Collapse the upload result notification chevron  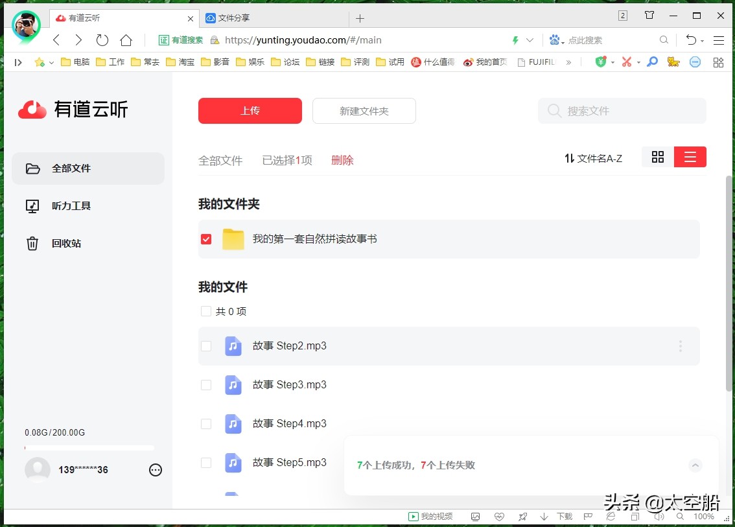pyautogui.click(x=695, y=465)
